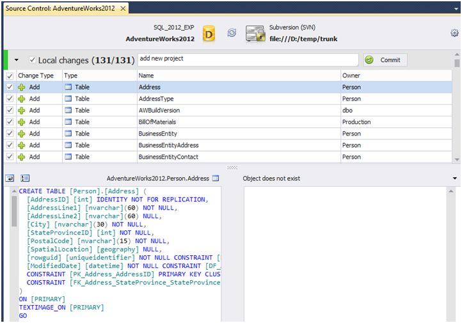
Task: Click the list view icon above the SQL pane
Action: pos(25,178)
